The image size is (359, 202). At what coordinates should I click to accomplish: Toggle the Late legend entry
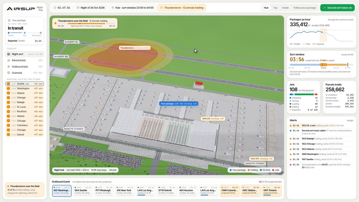[x=276, y=170]
